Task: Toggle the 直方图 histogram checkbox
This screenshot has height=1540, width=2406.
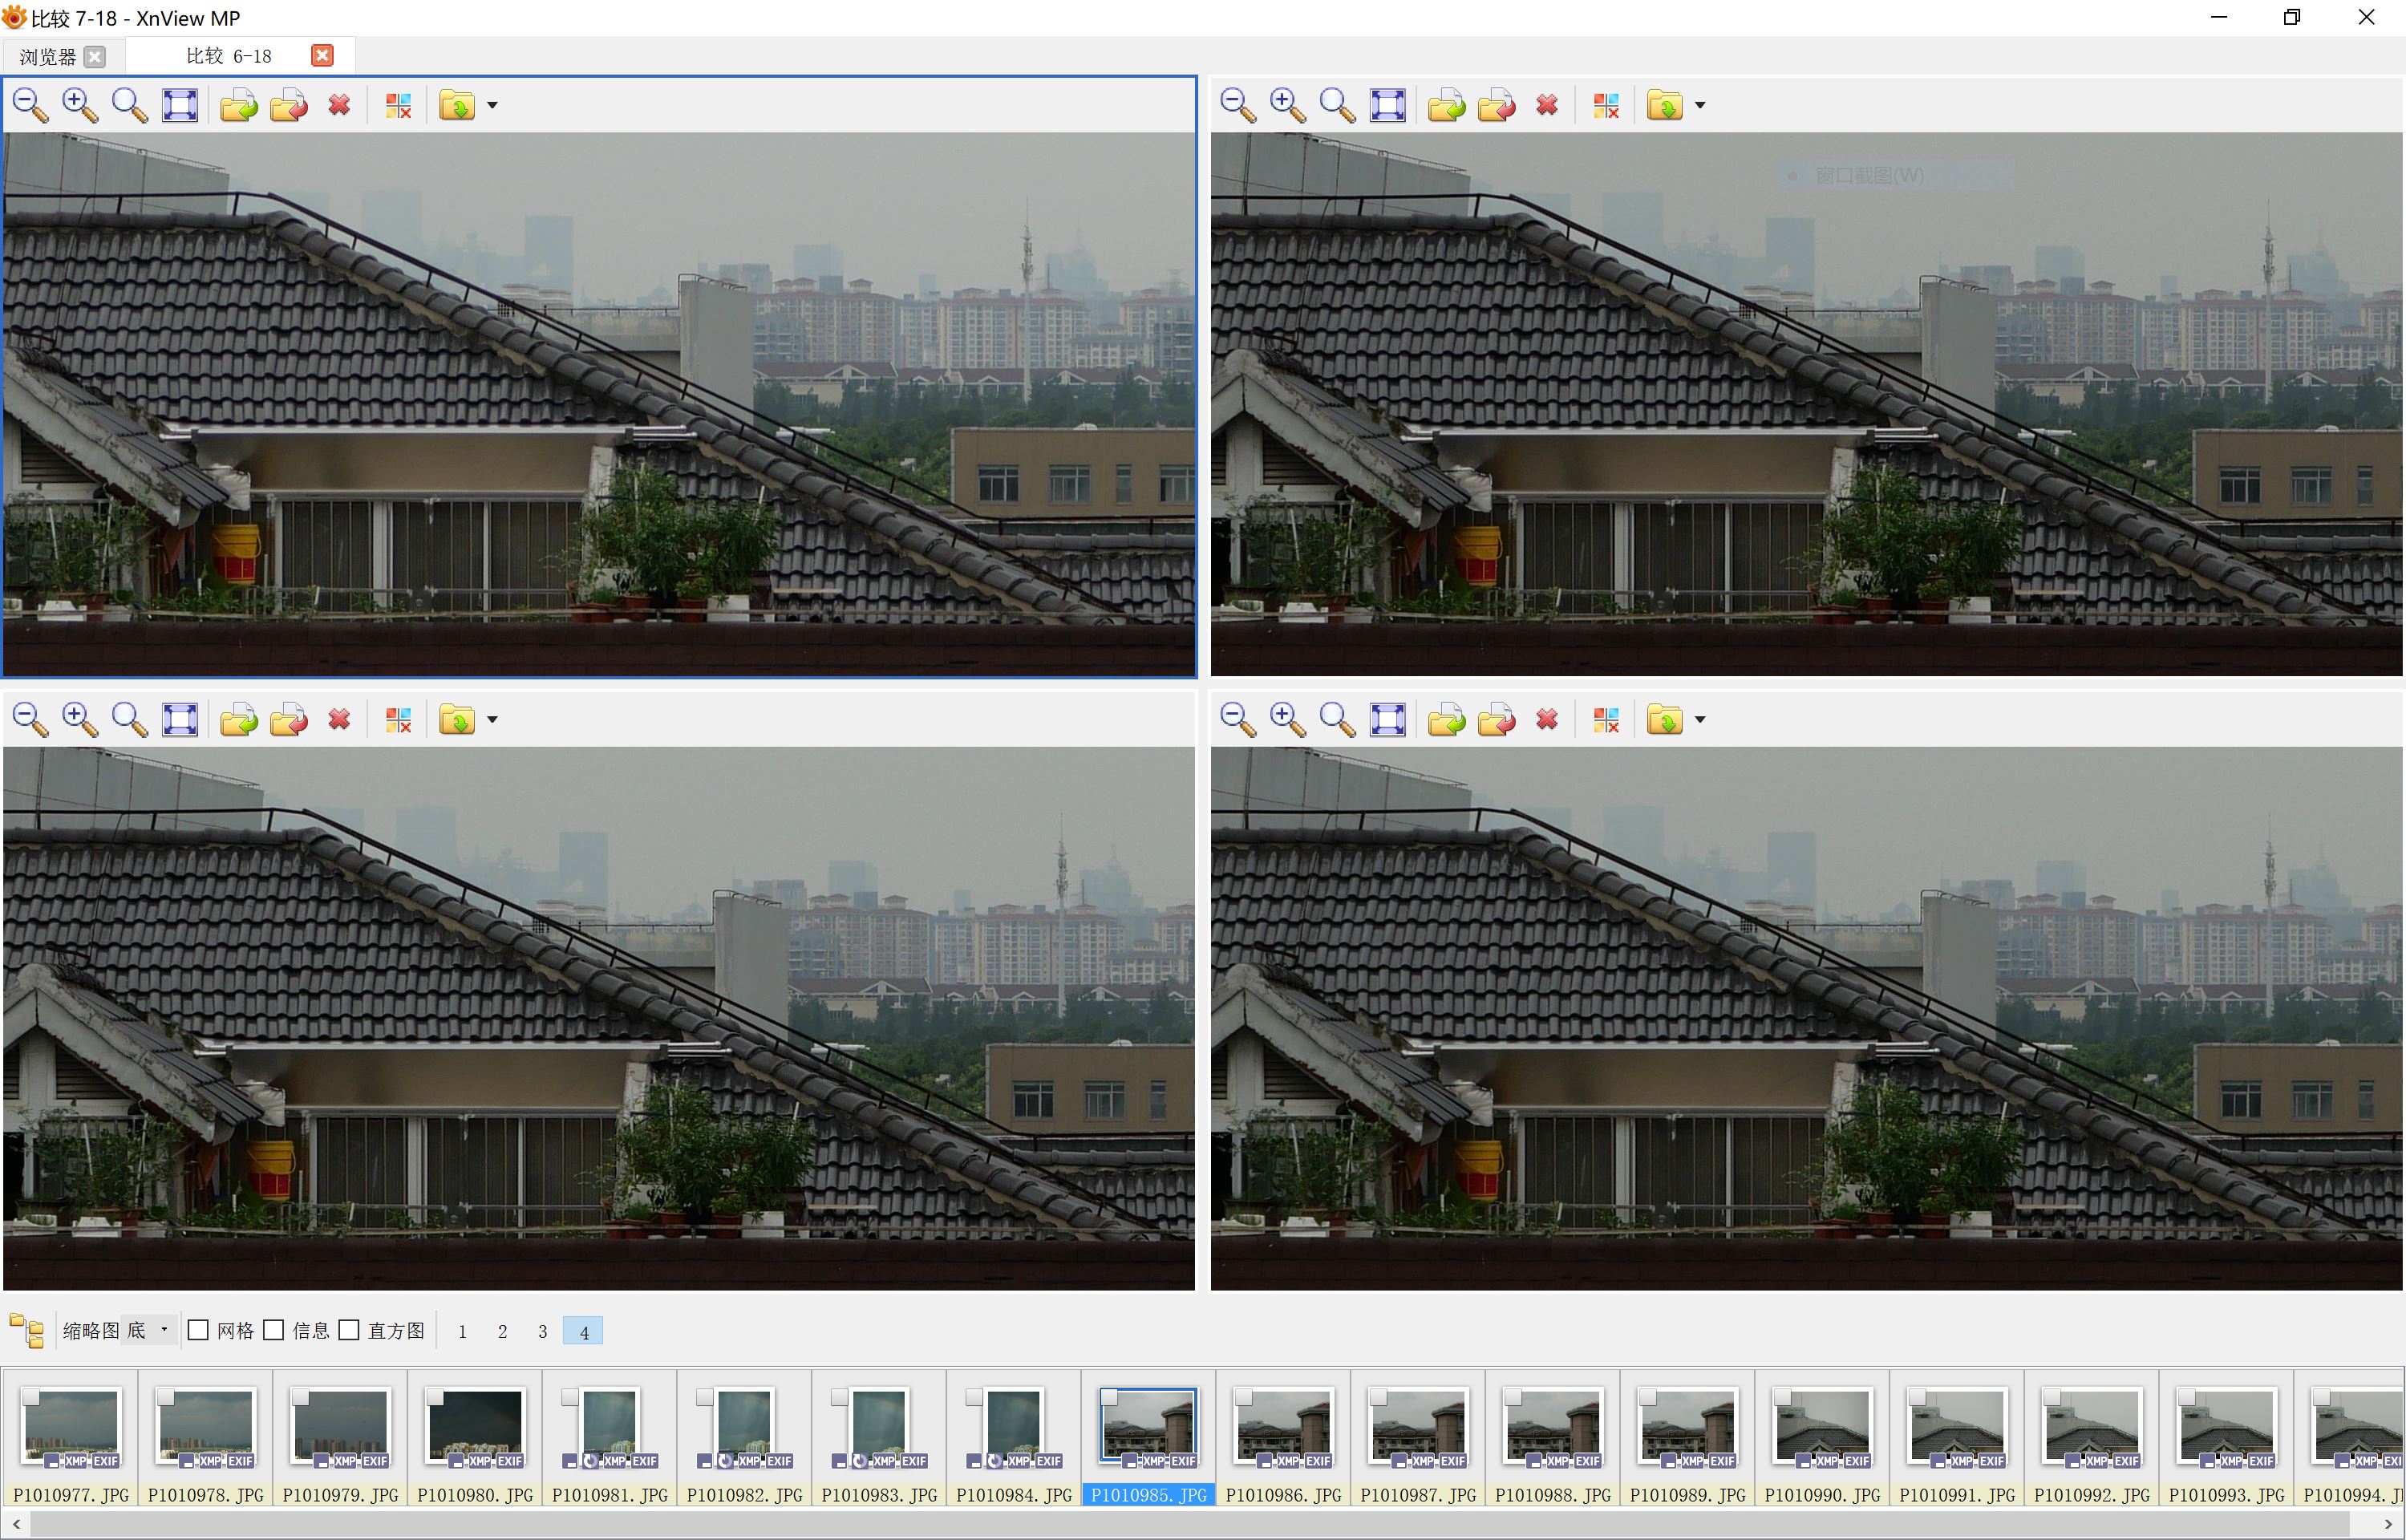Action: coord(349,1330)
